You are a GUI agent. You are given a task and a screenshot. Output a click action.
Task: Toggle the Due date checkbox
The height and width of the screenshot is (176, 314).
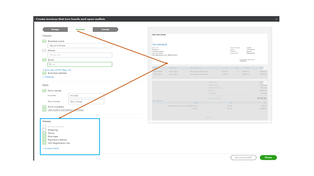click(x=44, y=137)
